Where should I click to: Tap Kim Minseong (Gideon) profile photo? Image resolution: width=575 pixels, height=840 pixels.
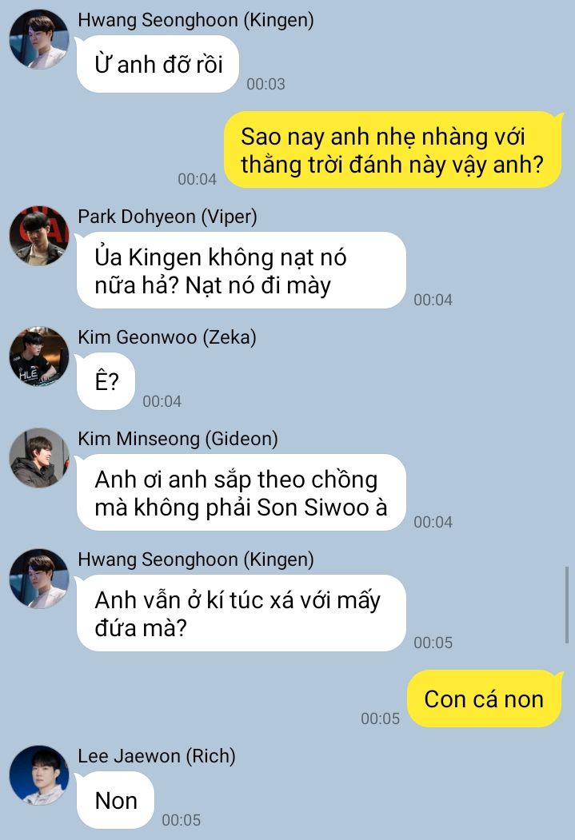[x=39, y=457]
